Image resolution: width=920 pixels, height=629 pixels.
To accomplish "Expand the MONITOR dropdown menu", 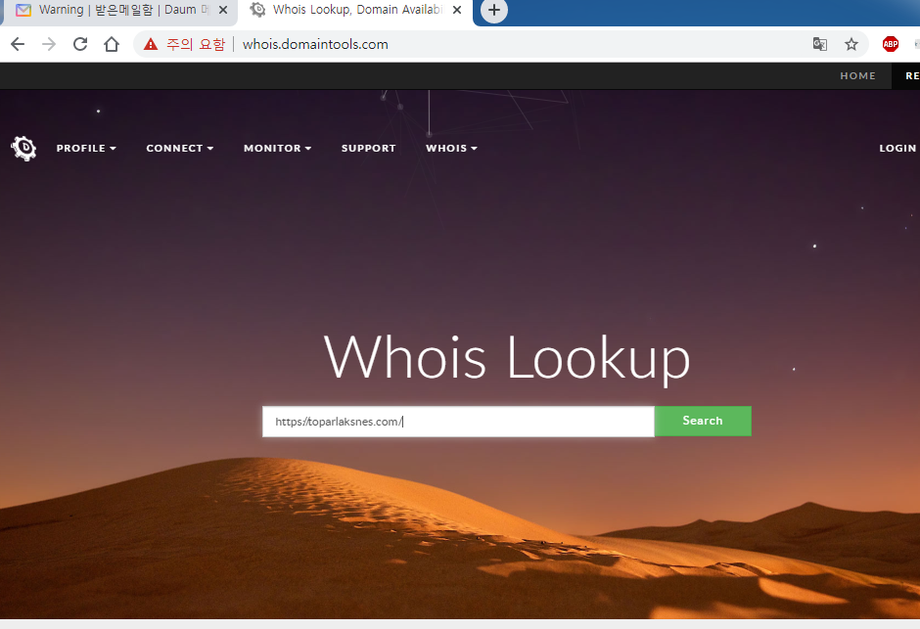I will tap(278, 149).
